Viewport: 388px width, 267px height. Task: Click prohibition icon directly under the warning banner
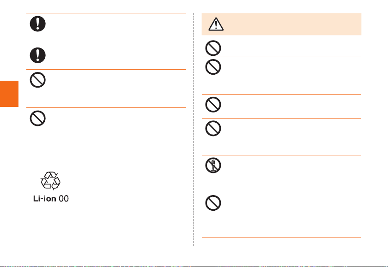[213, 48]
